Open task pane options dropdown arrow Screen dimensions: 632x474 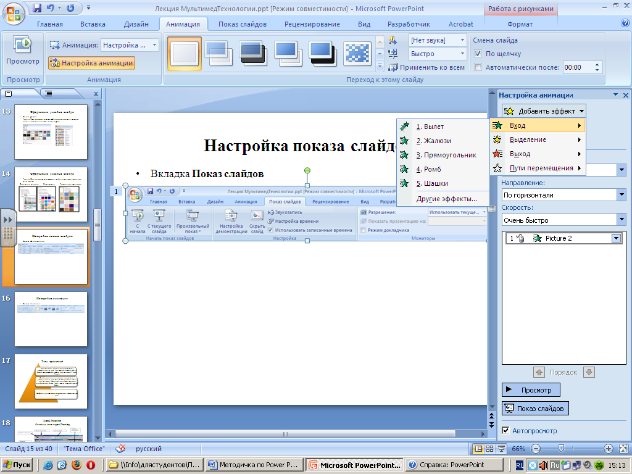point(615,94)
